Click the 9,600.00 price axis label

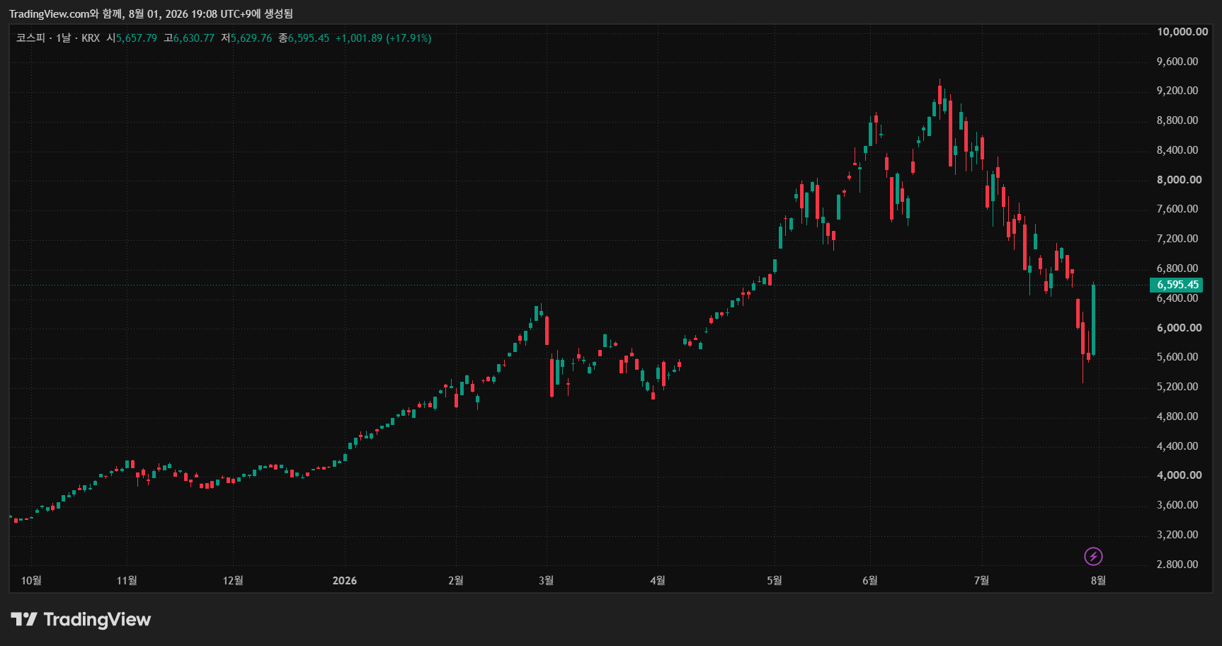click(x=1177, y=62)
